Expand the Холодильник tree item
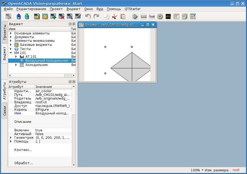The height and width of the screenshot is (174, 247). (x=16, y=65)
